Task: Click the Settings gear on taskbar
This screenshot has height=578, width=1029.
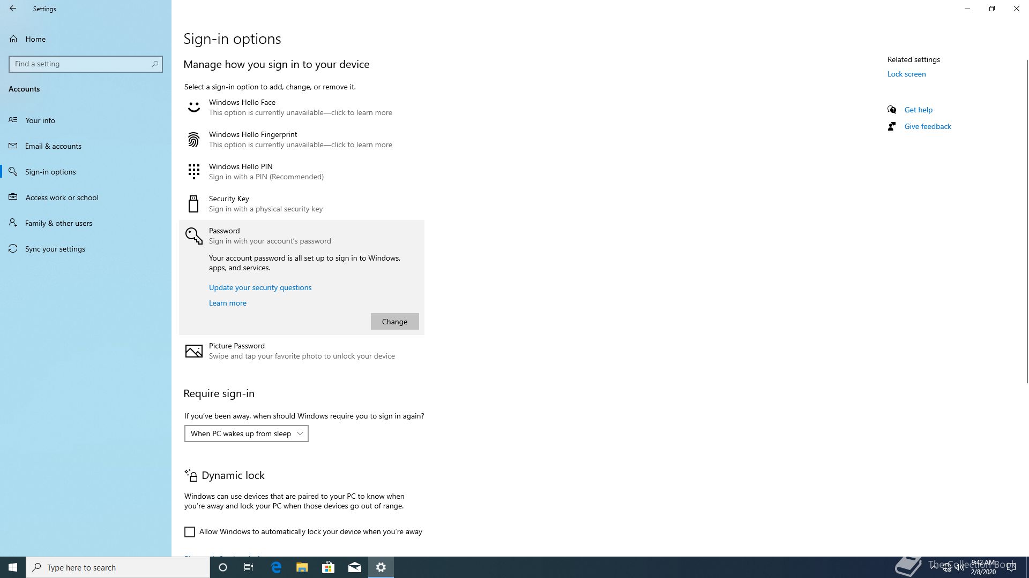Action: tap(381, 567)
